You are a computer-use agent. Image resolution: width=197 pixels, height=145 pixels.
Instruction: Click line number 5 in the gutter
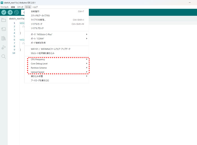[14, 36]
